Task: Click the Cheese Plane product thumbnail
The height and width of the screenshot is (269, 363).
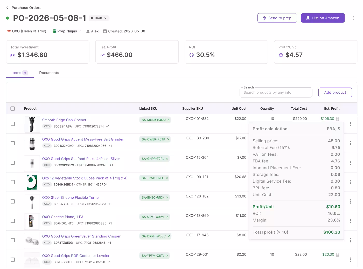Action: (x=32, y=221)
